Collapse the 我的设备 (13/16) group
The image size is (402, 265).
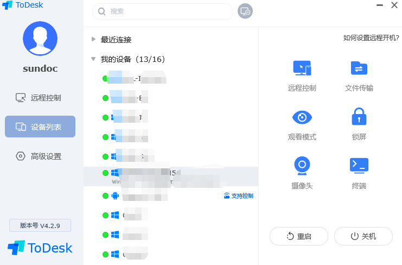(93, 59)
